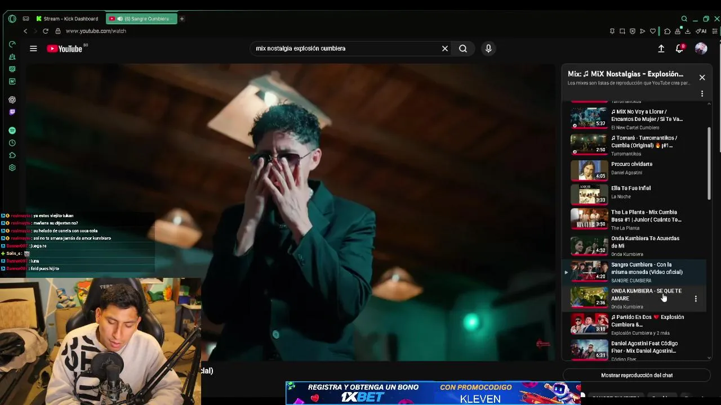Open the ChatGPT sidebar icon
The width and height of the screenshot is (721, 405).
12,100
